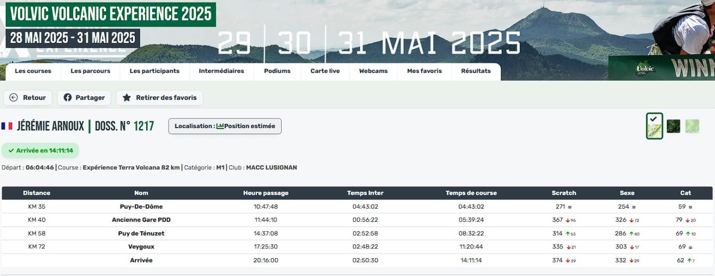This screenshot has height=276, width=715.
Task: Click the Puy-De-Dôme checkpoint row
Action: (x=141, y=207)
